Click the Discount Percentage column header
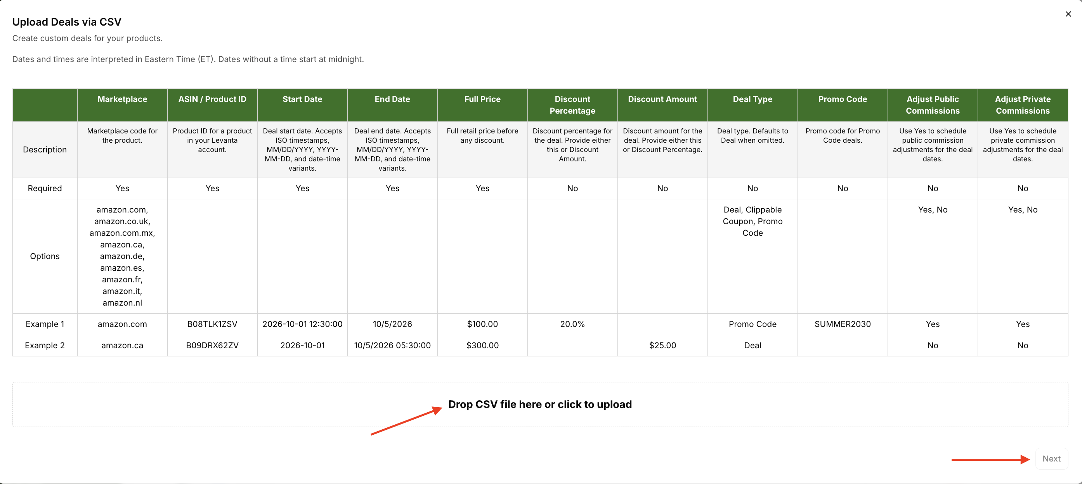 [x=572, y=105]
